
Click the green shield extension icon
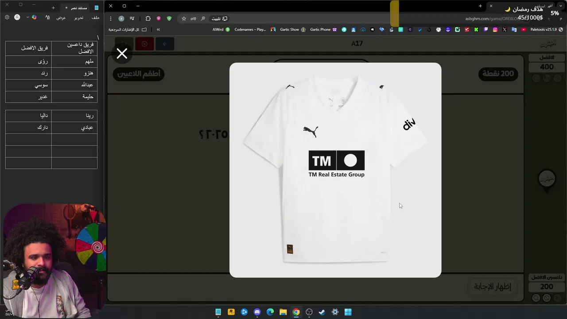click(x=169, y=19)
